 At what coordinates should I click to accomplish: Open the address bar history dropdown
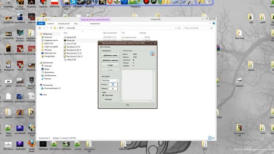(x=176, y=28)
